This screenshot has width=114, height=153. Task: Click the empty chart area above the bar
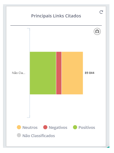61,40
